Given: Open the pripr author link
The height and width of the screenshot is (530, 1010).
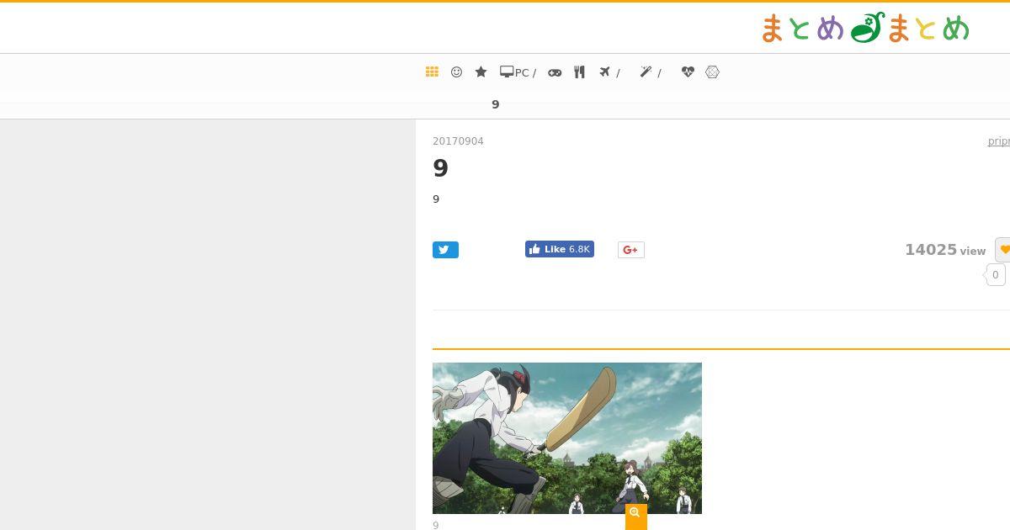Looking at the screenshot, I should tap(999, 141).
